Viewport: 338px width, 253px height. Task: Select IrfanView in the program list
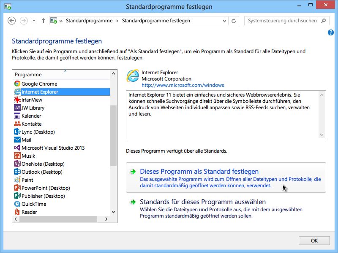pyautogui.click(x=61, y=100)
